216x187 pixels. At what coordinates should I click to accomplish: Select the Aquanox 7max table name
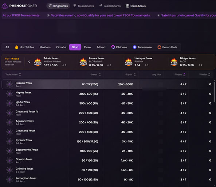coord(25,121)
